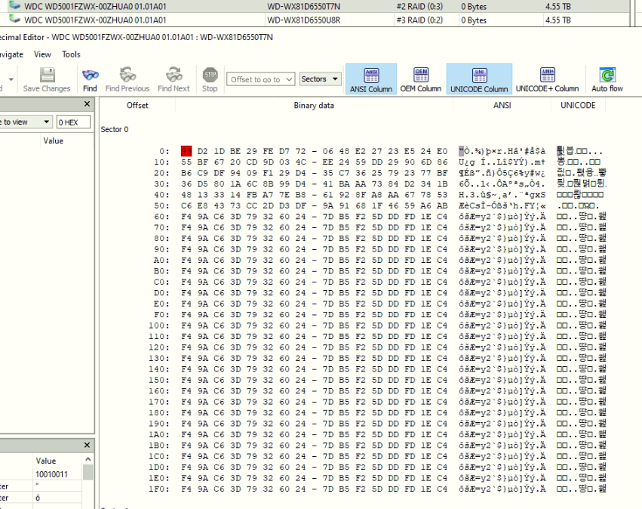Open the Tools menu

click(x=70, y=54)
